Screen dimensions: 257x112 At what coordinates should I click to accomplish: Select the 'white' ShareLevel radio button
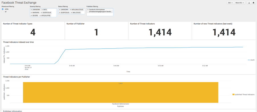3,9
